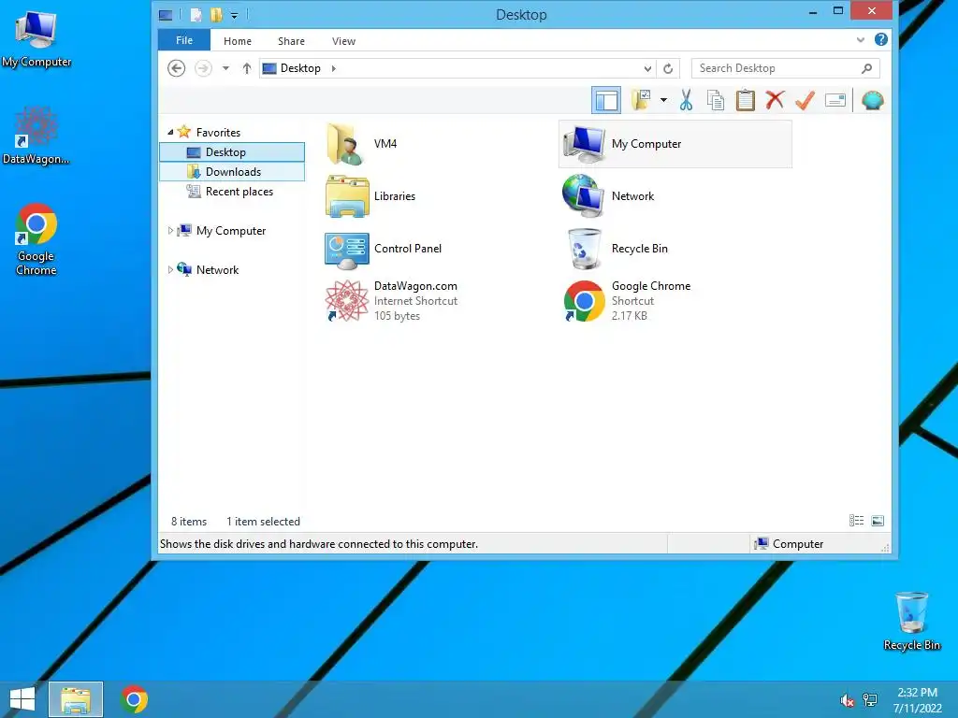Image resolution: width=958 pixels, height=718 pixels.
Task: Expand the Desktop breadcrumb chevron
Action: pos(334,68)
